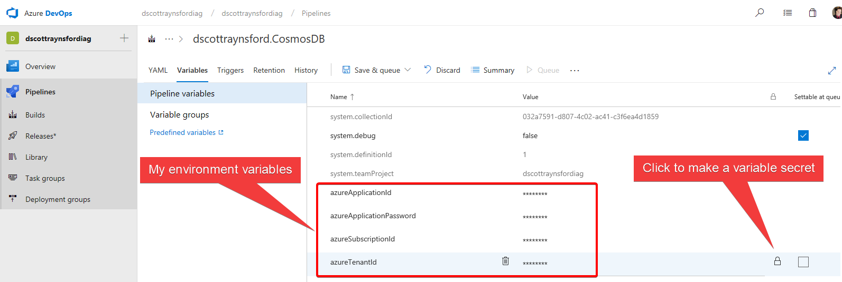The height and width of the screenshot is (282, 842).
Task: Open the search magnifier icon
Action: point(760,13)
